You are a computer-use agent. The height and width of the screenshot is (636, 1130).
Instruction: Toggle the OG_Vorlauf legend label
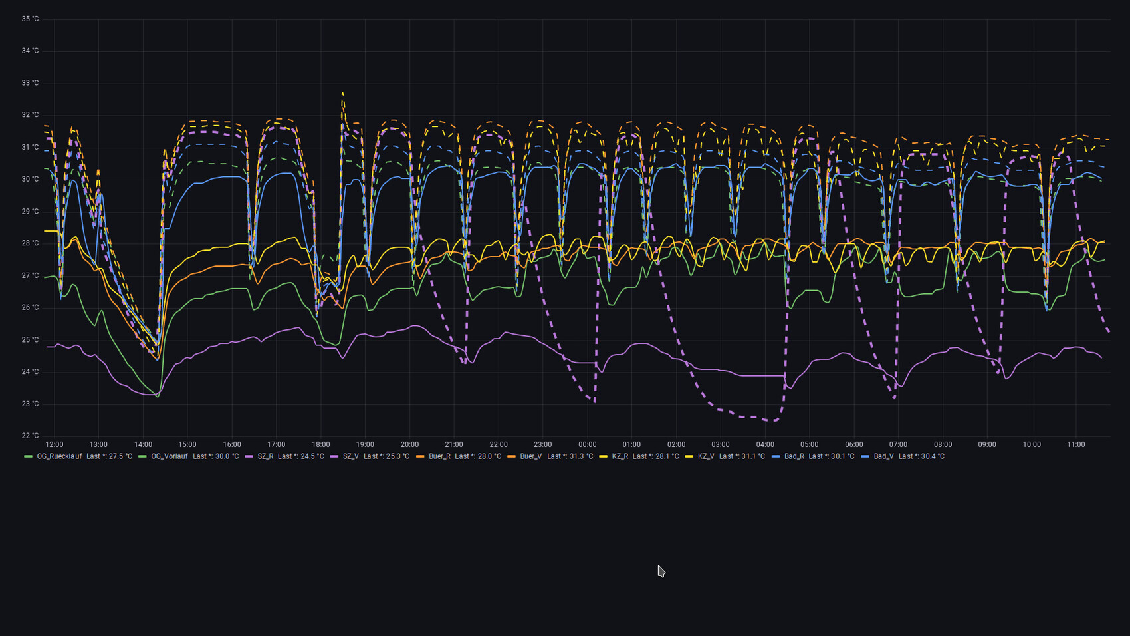[169, 456]
